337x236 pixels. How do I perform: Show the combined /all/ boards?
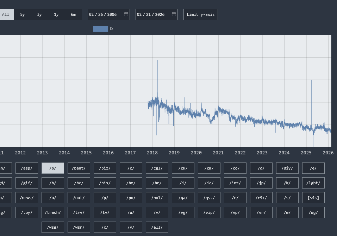(x=157, y=227)
